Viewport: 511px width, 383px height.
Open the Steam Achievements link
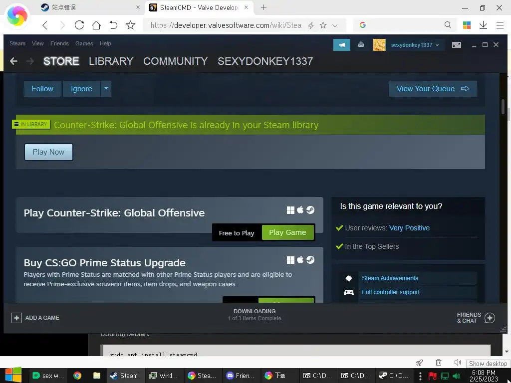pyautogui.click(x=390, y=278)
